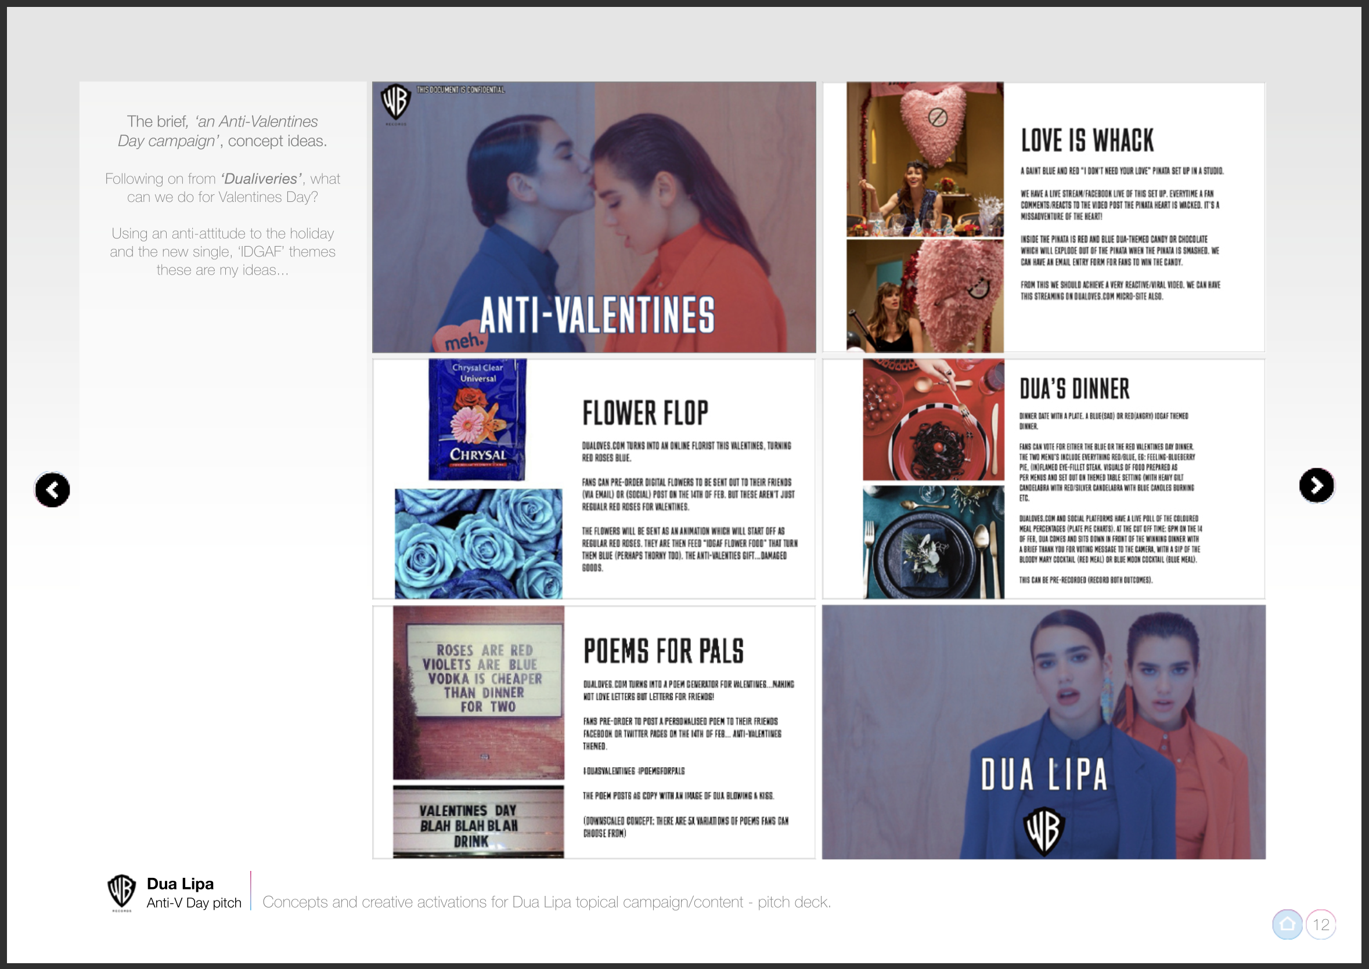The image size is (1369, 969).
Task: Click the meh heart sticker
Action: coord(462,339)
